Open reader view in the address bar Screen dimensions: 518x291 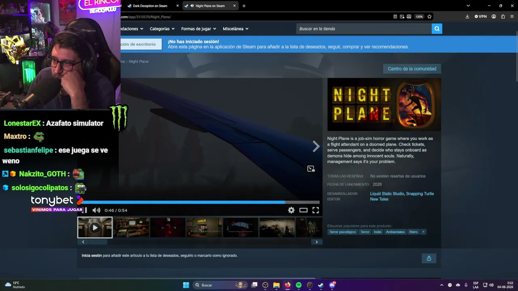(395, 17)
